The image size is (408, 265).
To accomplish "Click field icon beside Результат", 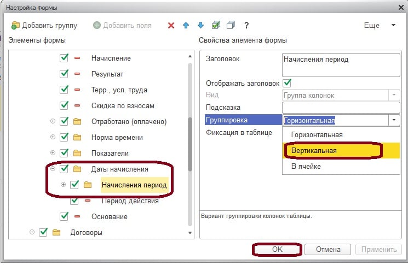I will pyautogui.click(x=77, y=74).
